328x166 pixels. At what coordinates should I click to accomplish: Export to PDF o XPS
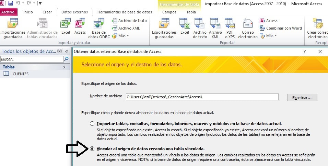tap(230, 29)
